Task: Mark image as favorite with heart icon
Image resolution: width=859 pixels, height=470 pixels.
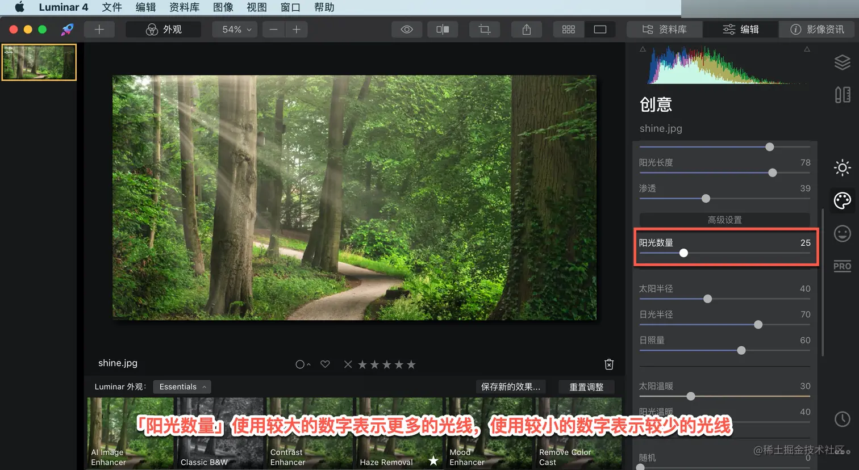Action: 325,364
